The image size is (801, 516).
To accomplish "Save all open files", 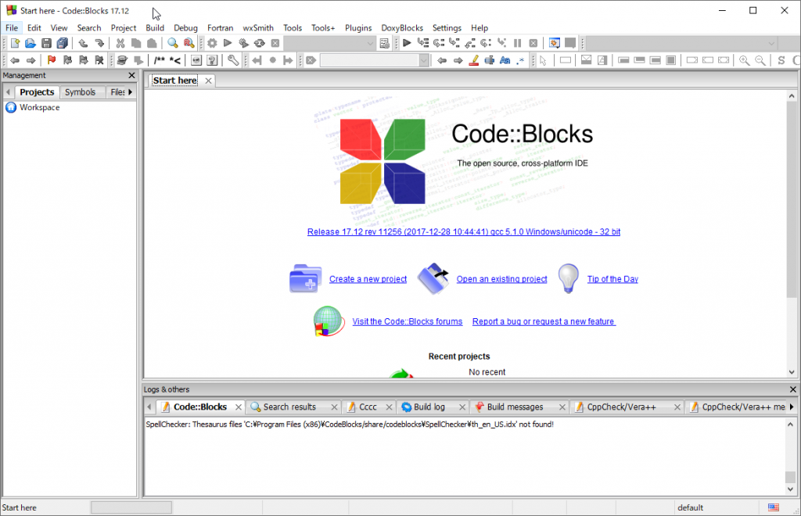I will pyautogui.click(x=62, y=44).
